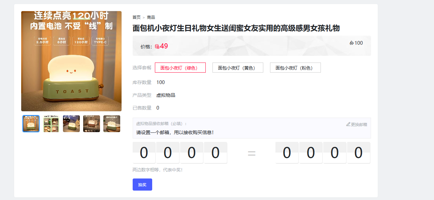Click the sold count 0 beside 已售数量
The height and width of the screenshot is (200, 434).
point(158,108)
